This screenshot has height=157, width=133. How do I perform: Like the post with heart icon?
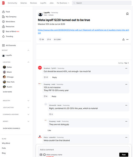[x=42, y=40]
